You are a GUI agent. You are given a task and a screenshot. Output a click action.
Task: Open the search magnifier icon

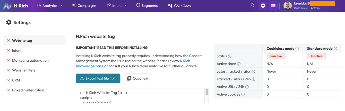(253, 5)
